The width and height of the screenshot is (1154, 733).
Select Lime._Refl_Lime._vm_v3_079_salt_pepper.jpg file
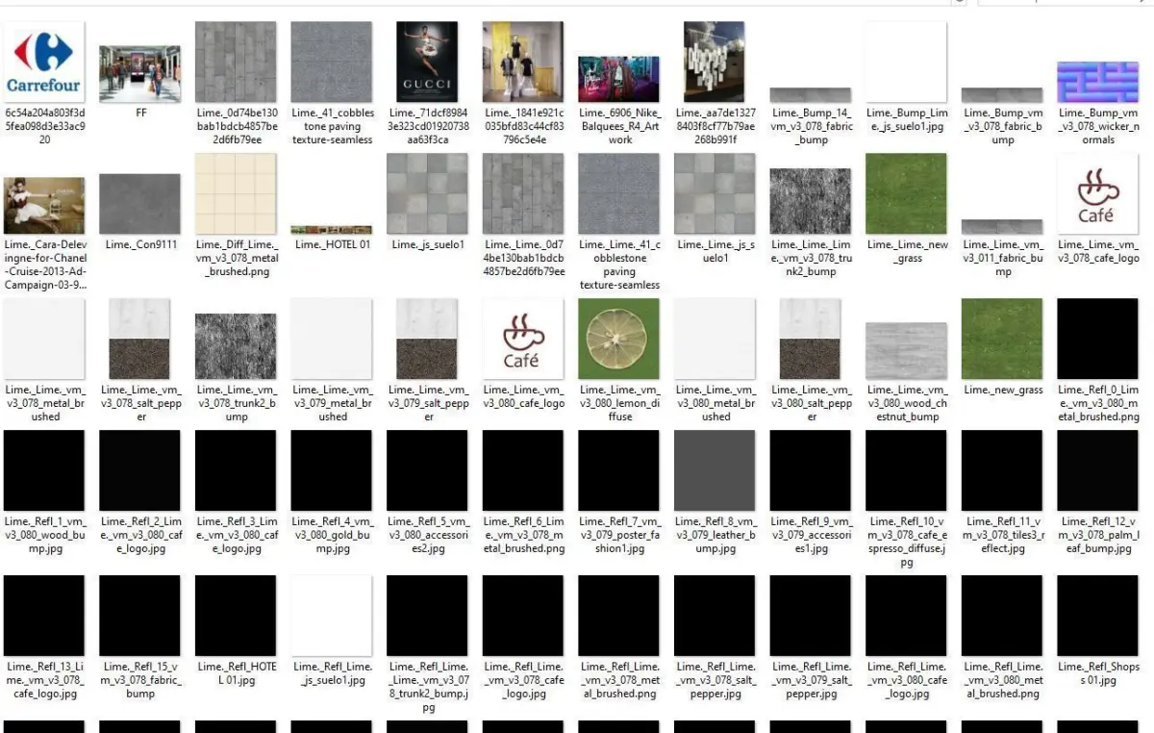[x=811, y=616]
